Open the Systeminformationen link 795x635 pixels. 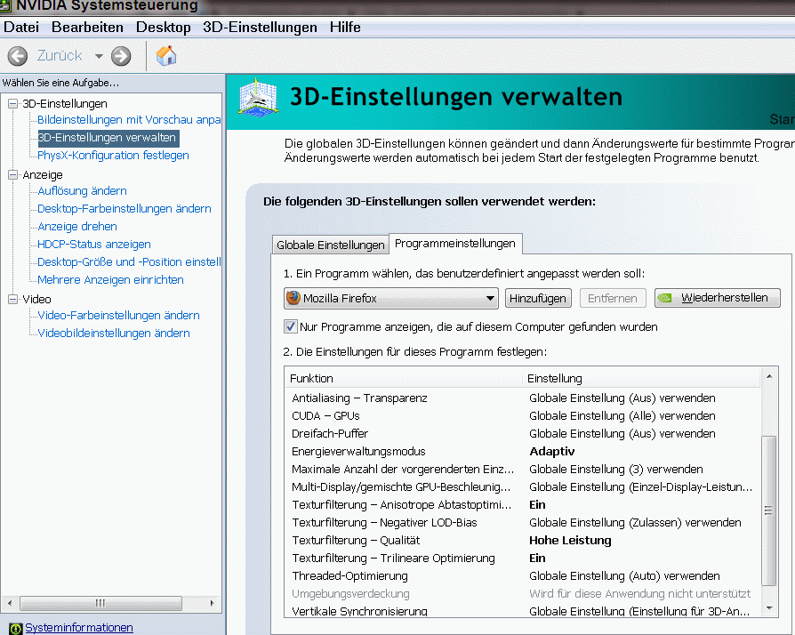click(79, 627)
